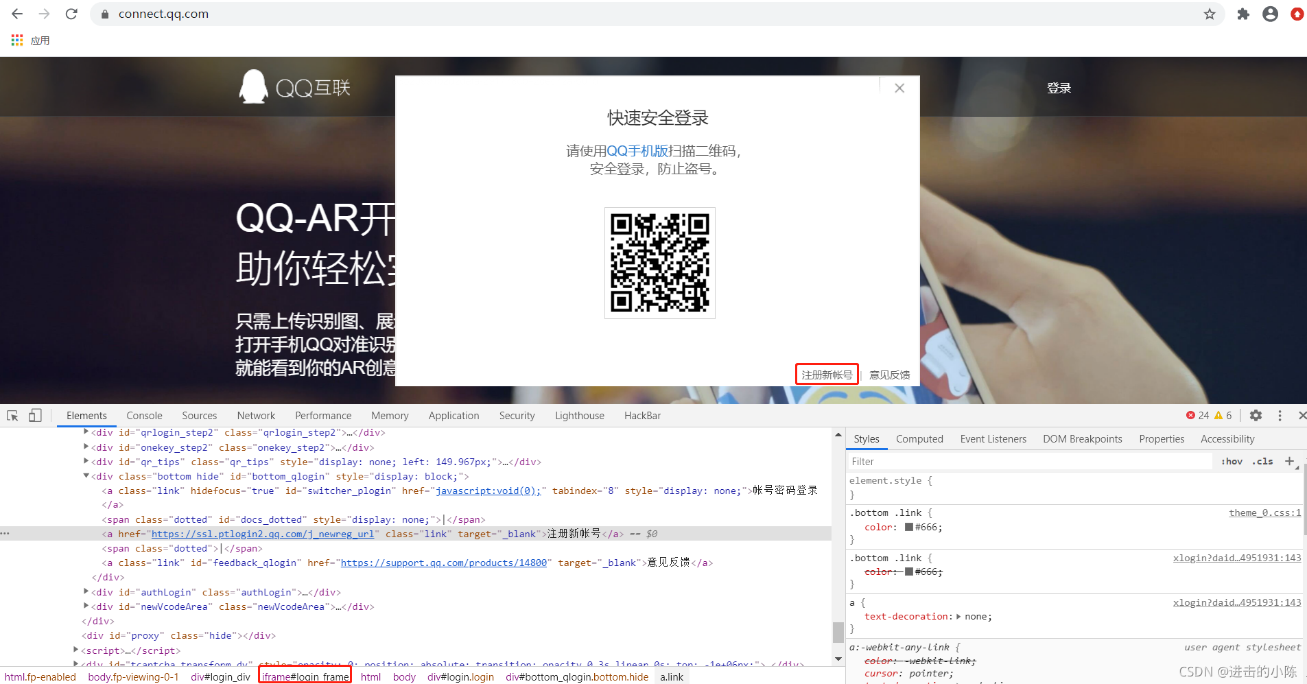Toggle the device toolbar icon in DevTools

click(35, 416)
